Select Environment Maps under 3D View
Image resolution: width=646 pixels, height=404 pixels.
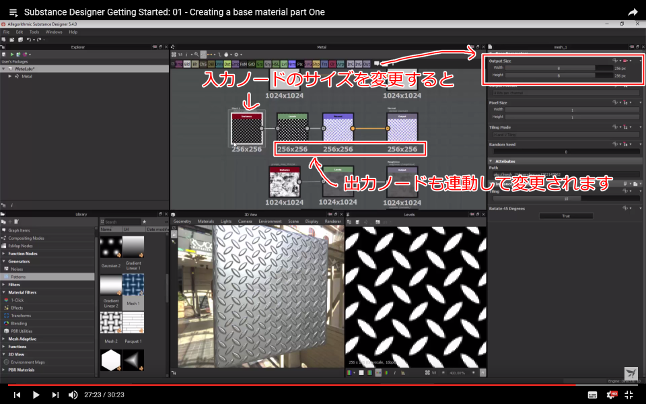coord(28,362)
